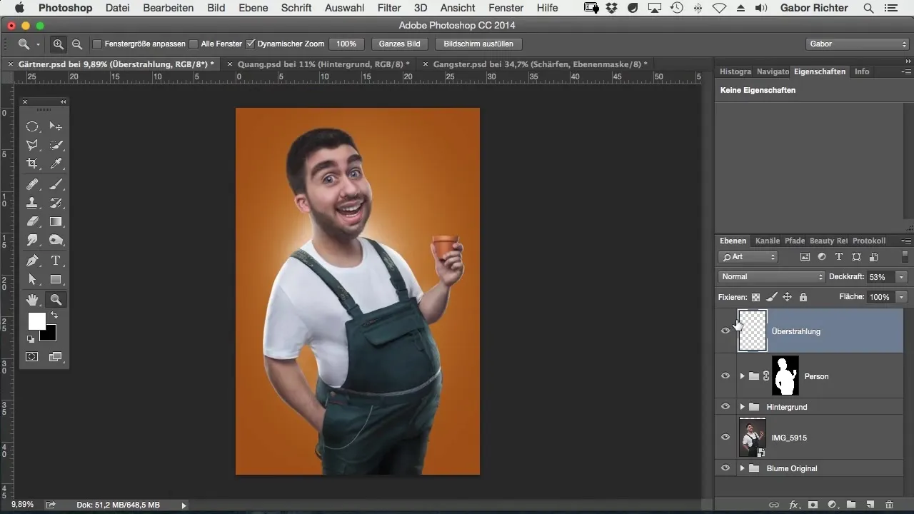The image size is (914, 514).
Task: Select the Polygonal Lasso tool
Action: coord(32,145)
